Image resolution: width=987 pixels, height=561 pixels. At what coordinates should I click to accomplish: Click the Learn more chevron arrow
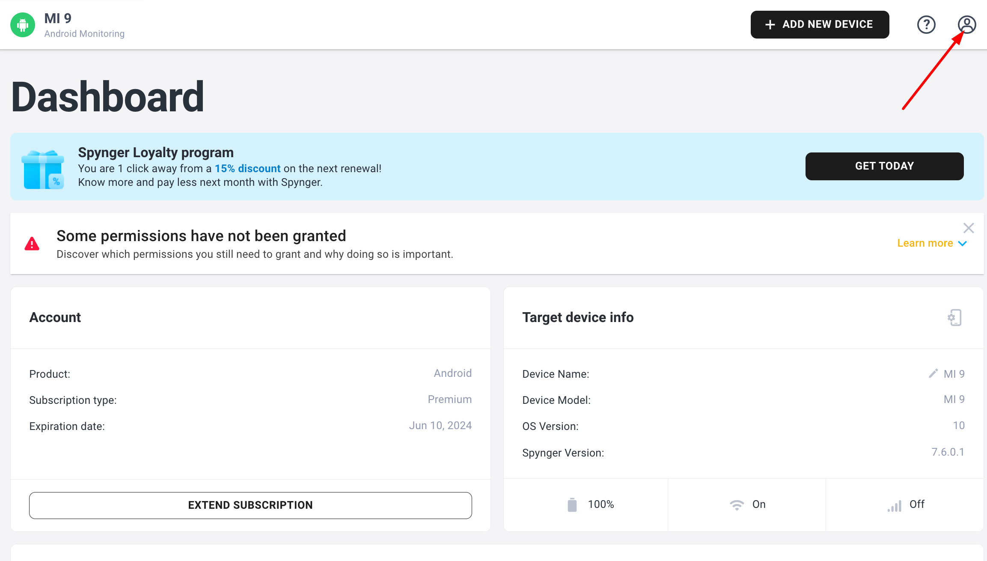[x=962, y=243]
